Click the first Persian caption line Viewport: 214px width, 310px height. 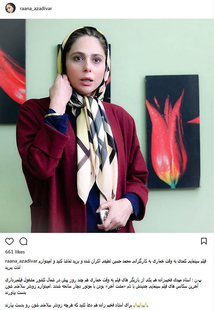122,261
